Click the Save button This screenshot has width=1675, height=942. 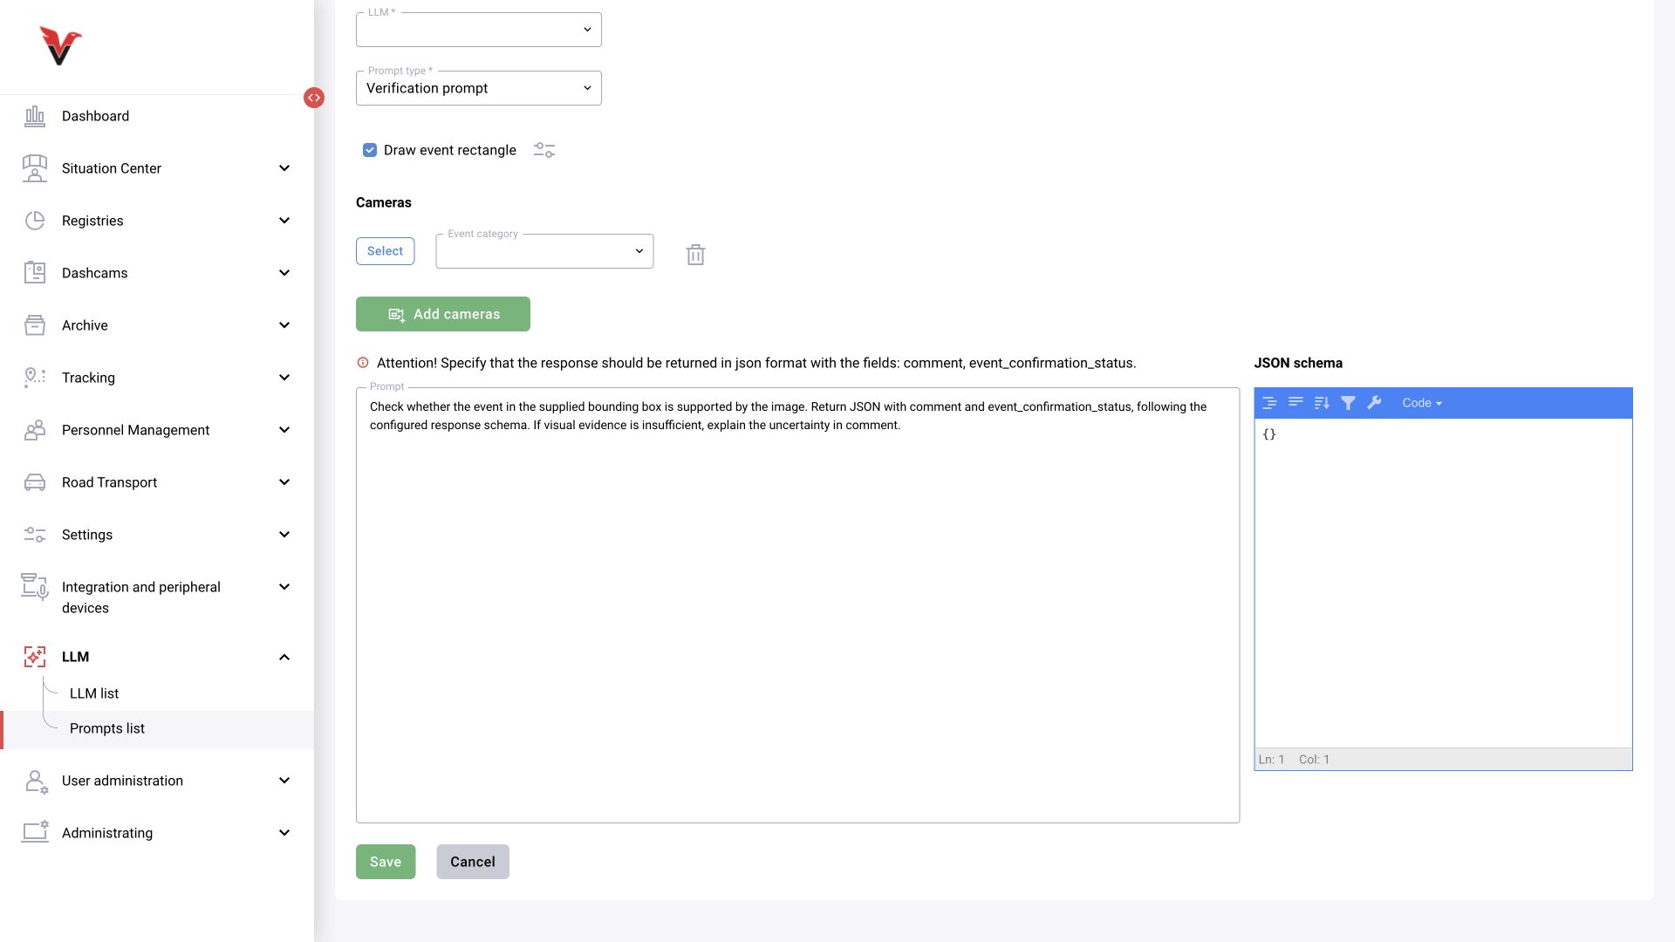(386, 862)
